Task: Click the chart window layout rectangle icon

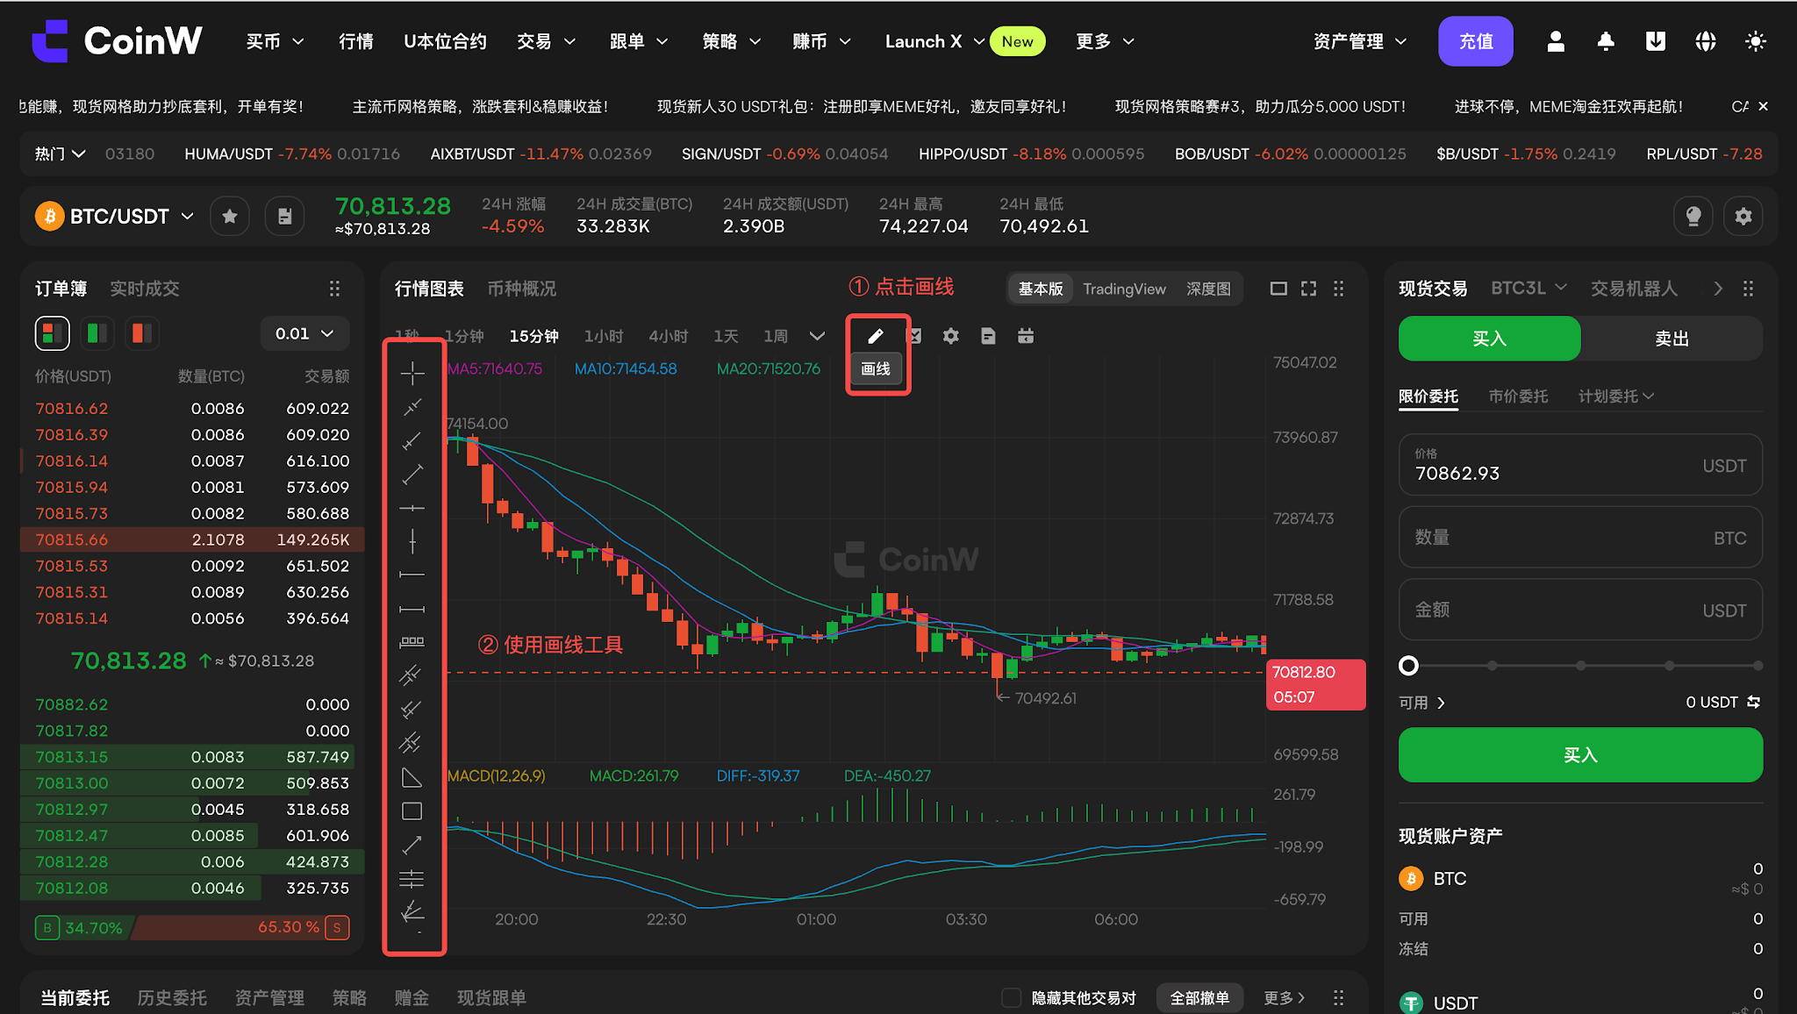Action: [x=1278, y=289]
